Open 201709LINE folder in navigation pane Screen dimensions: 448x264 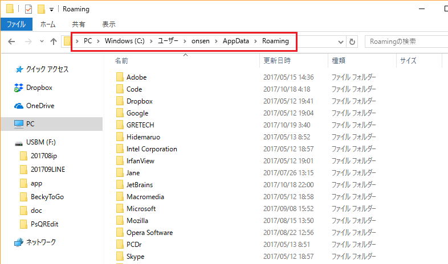coord(43,170)
